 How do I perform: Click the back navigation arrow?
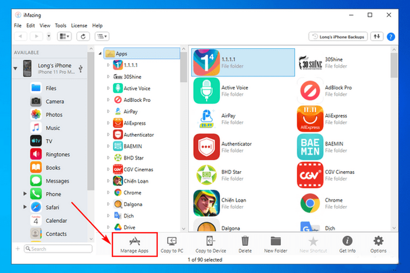[20, 36]
